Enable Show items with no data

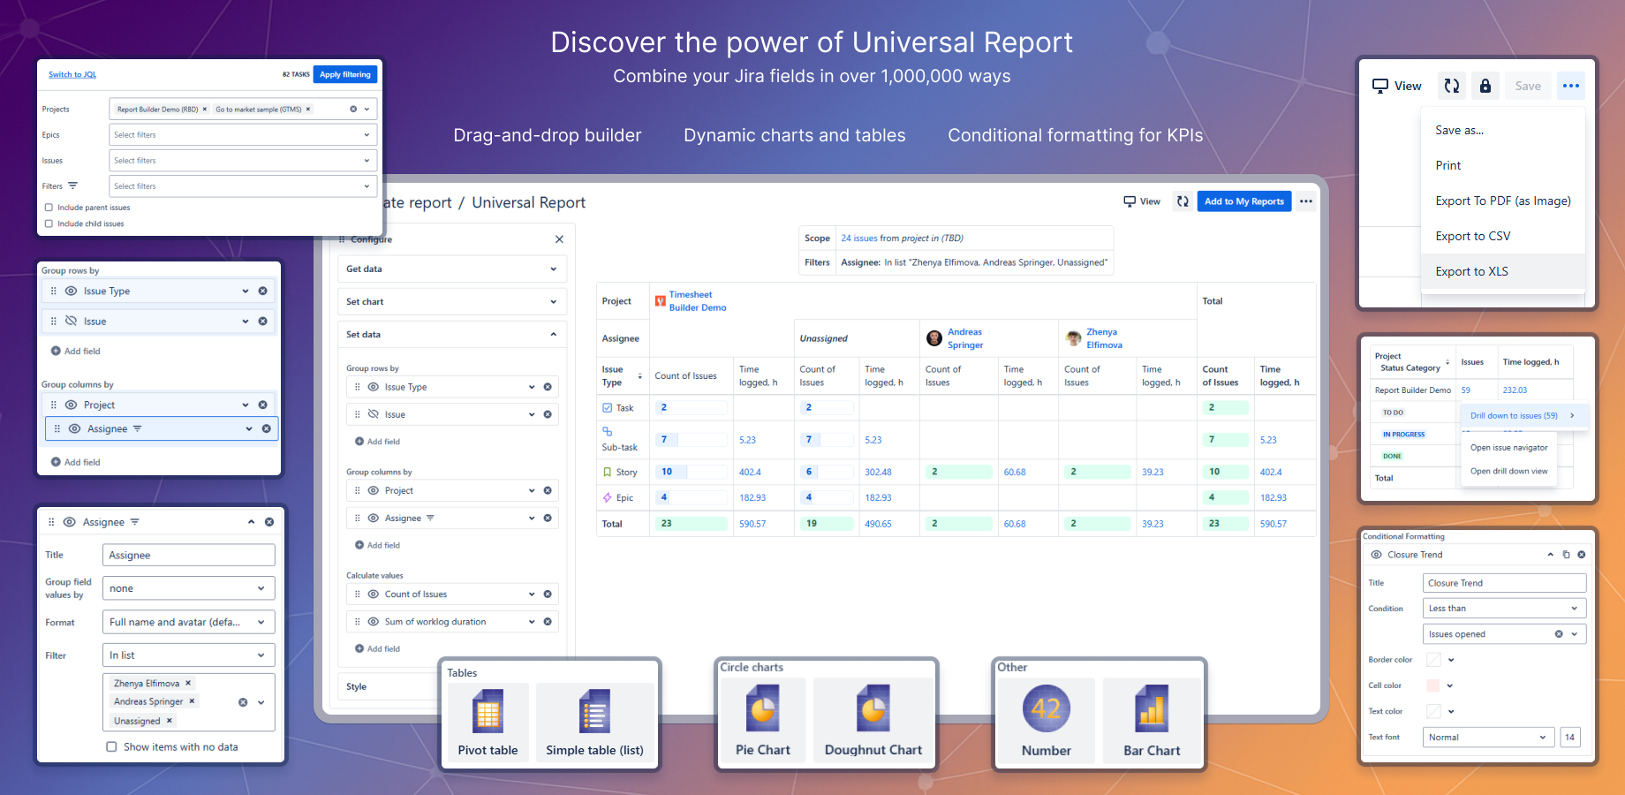[x=112, y=746]
